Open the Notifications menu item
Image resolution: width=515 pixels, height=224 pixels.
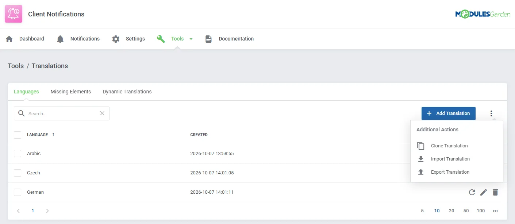click(85, 39)
